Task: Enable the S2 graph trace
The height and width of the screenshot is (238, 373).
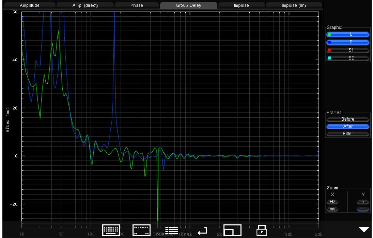Action: (348, 58)
